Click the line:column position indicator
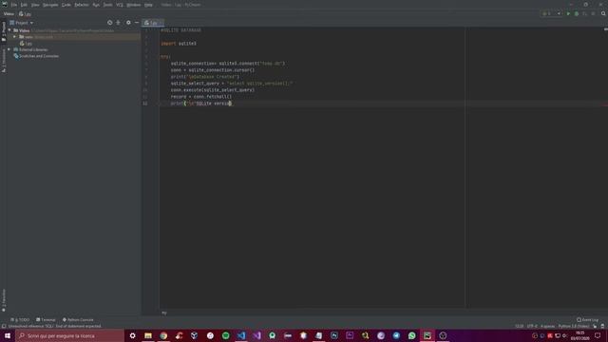This screenshot has width=608, height=342. point(520,326)
